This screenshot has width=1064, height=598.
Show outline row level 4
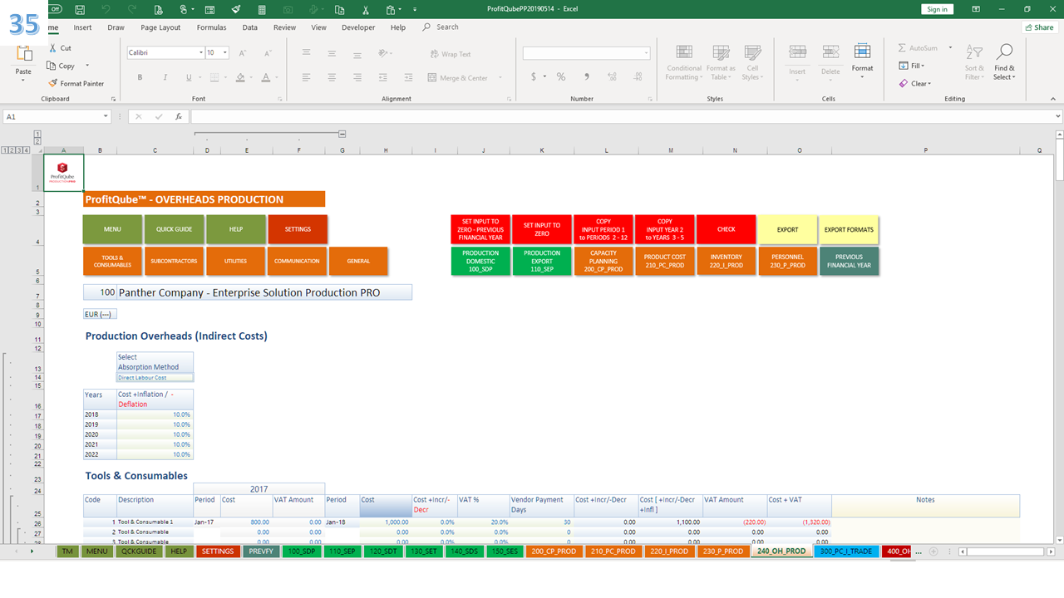coord(27,150)
